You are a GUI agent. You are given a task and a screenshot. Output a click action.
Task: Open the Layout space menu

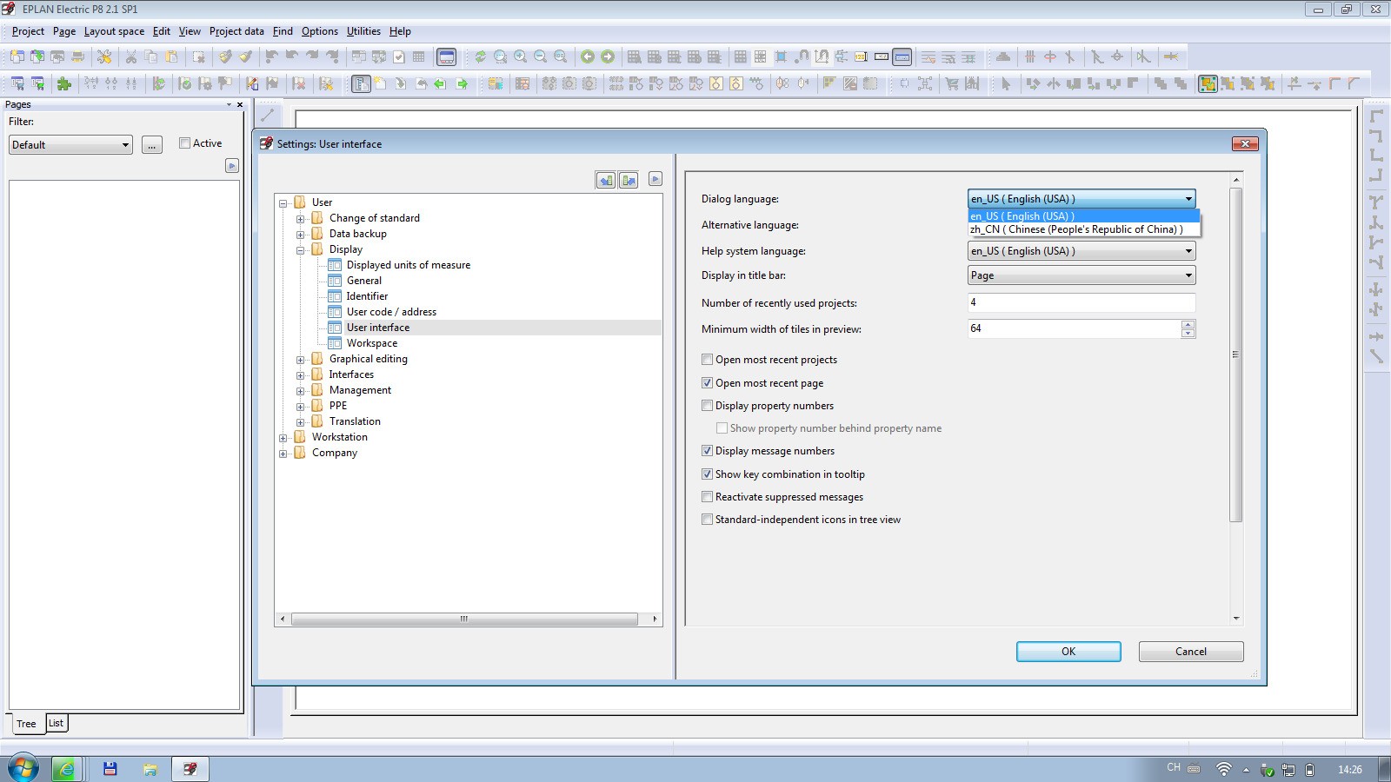[x=114, y=31]
